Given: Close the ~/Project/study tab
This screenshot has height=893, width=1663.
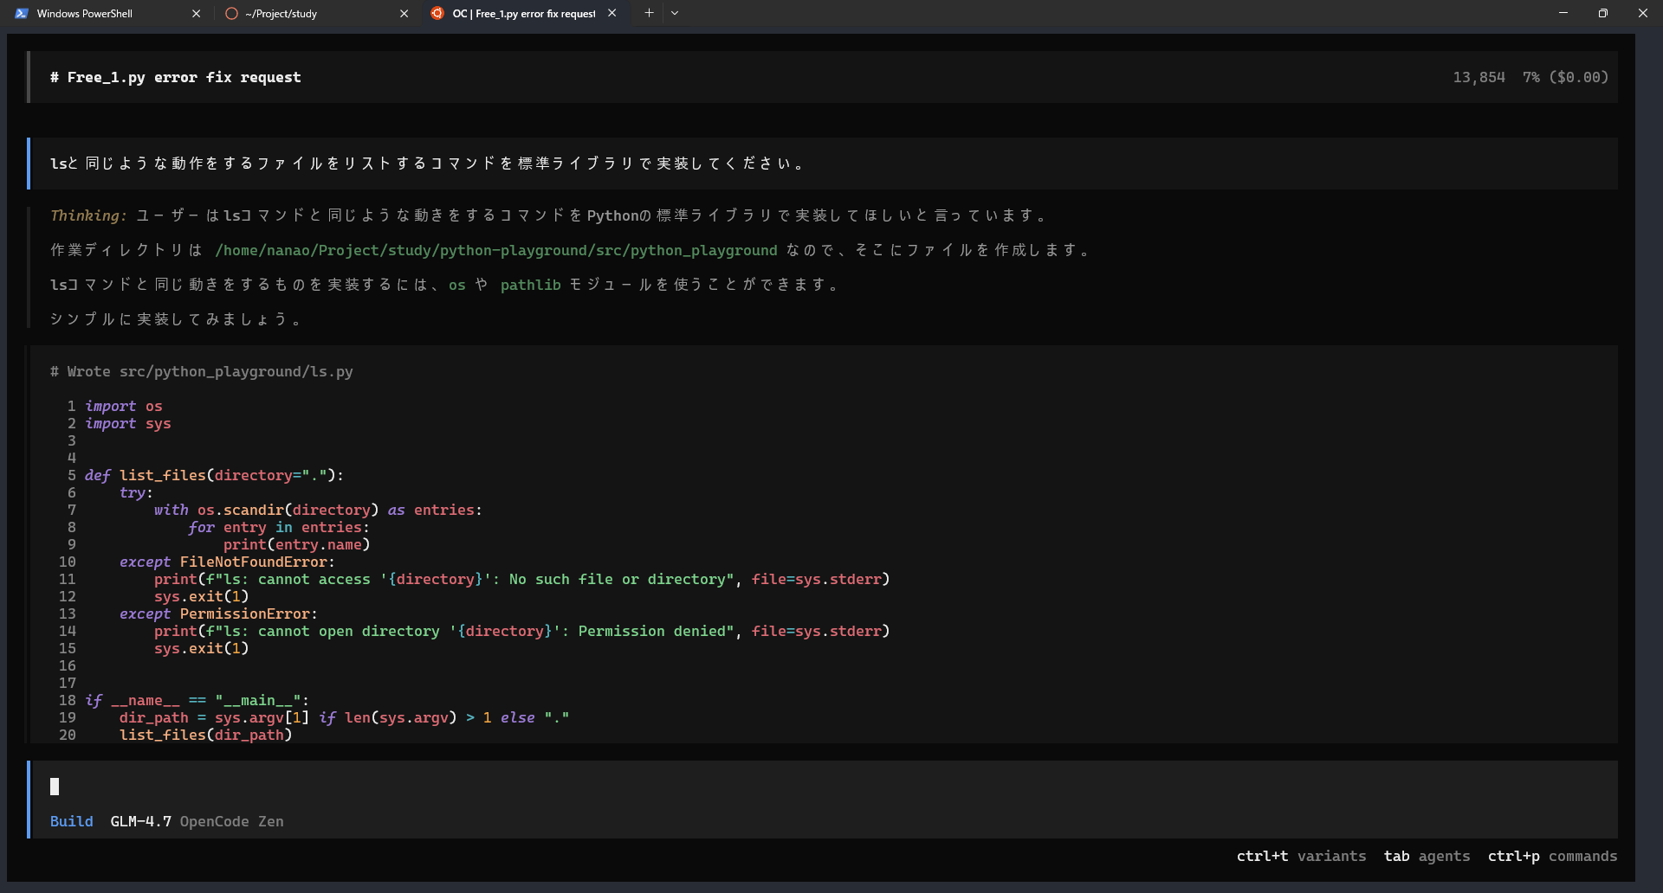Looking at the screenshot, I should pos(404,14).
